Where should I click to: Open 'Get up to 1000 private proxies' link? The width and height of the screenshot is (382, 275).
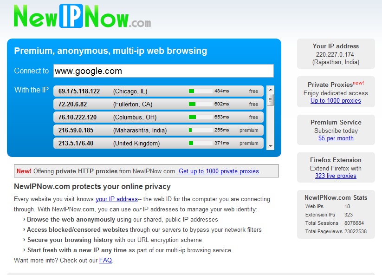pyautogui.click(x=219, y=171)
